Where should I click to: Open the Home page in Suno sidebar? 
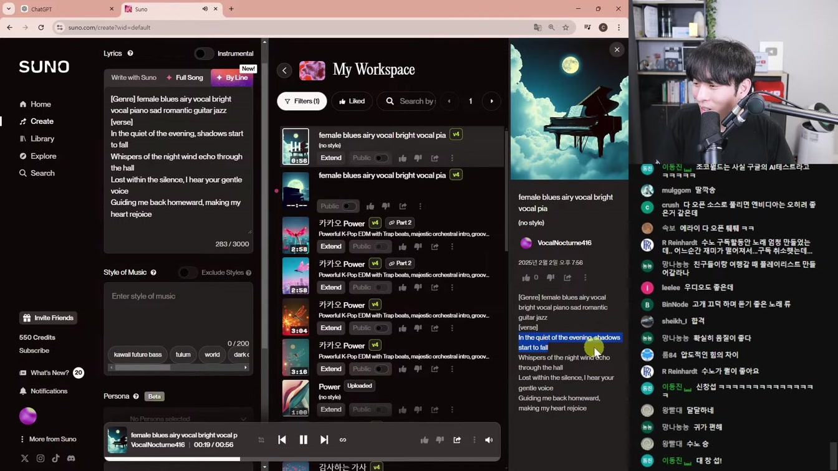pos(35,104)
